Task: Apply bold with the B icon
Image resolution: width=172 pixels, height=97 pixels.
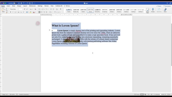Action: click(x=11, y=12)
